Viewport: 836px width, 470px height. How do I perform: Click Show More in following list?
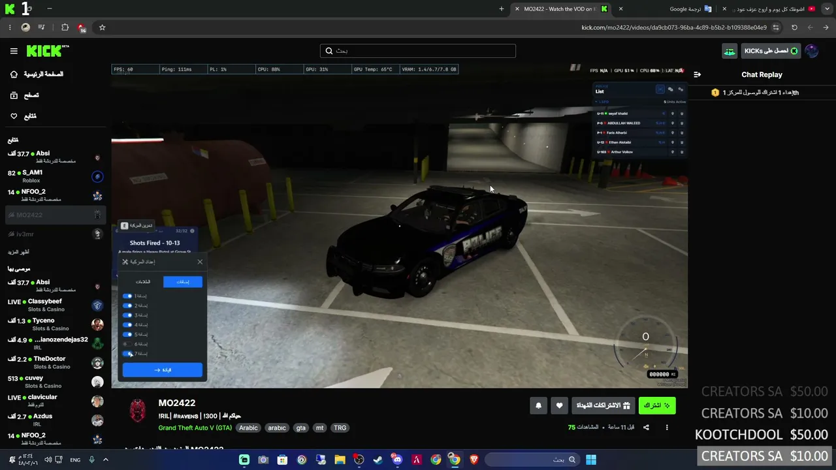coord(18,252)
